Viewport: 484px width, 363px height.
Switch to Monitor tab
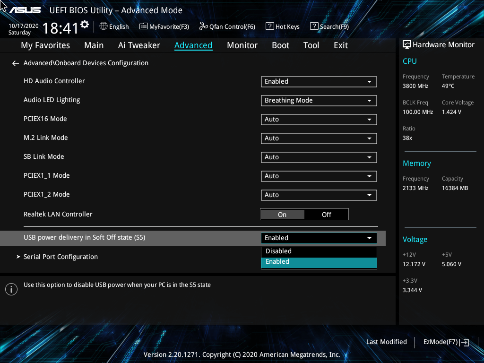242,45
